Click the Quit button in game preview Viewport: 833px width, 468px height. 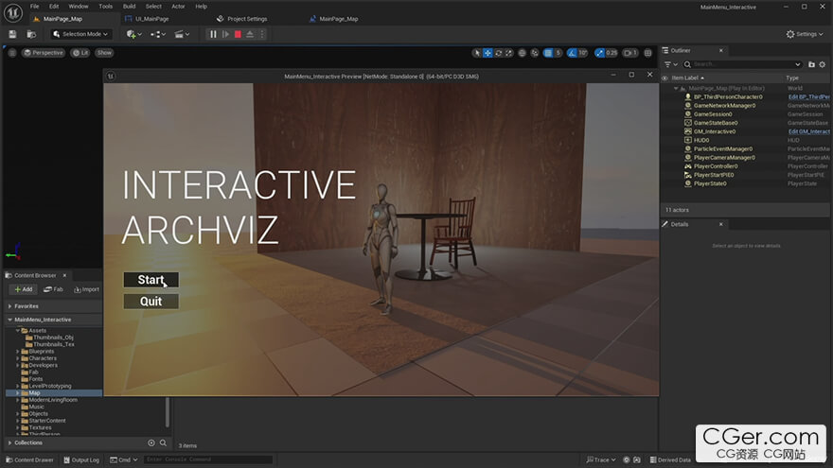(x=151, y=302)
